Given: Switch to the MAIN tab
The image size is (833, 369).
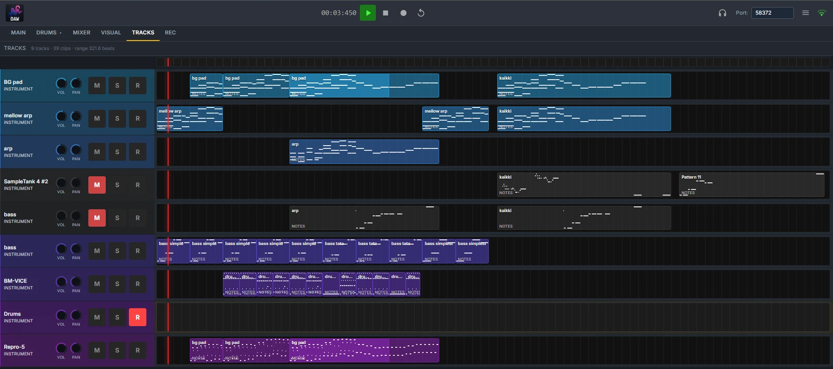Looking at the screenshot, I should pos(18,33).
